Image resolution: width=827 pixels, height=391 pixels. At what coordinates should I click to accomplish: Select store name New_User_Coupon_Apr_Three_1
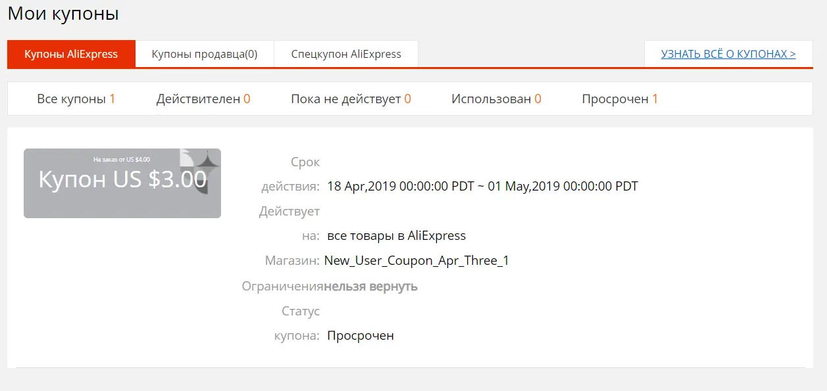click(x=416, y=261)
